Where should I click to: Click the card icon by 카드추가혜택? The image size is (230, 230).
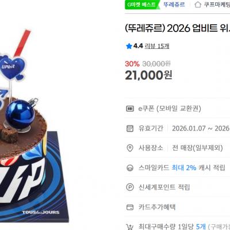click(130, 207)
